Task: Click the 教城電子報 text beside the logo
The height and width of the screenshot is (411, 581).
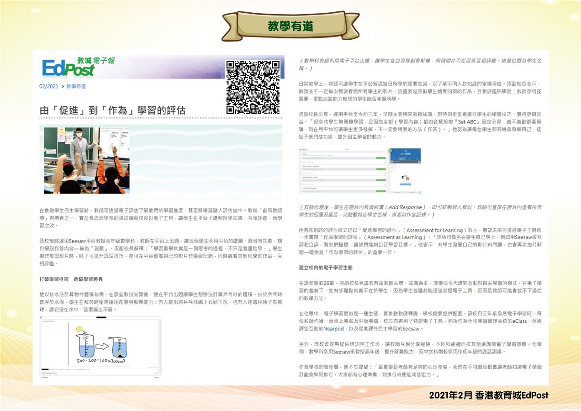Action: [x=95, y=60]
